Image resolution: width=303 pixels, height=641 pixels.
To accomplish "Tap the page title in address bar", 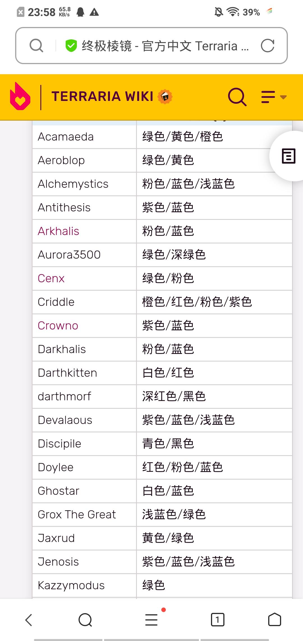I will (165, 46).
